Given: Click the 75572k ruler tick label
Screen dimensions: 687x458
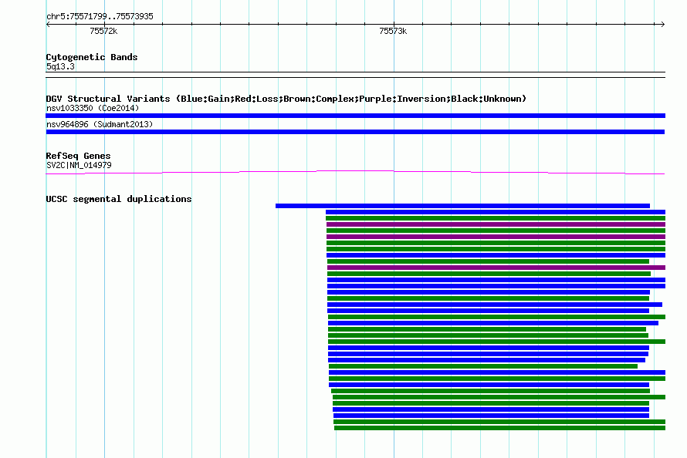Looking at the screenshot, I should (103, 31).
